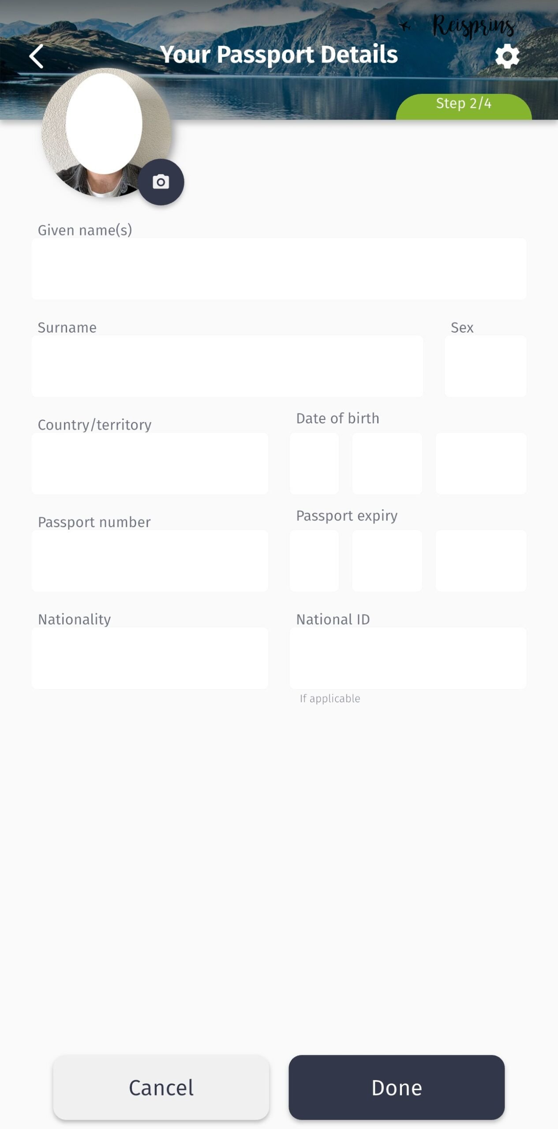Click into the Surname field
Screen dimensions: 558x1129
coord(227,366)
